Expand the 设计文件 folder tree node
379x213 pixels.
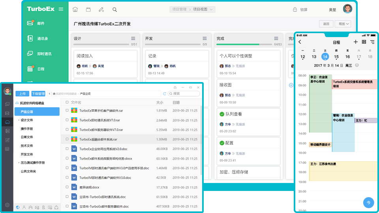tap(19, 120)
